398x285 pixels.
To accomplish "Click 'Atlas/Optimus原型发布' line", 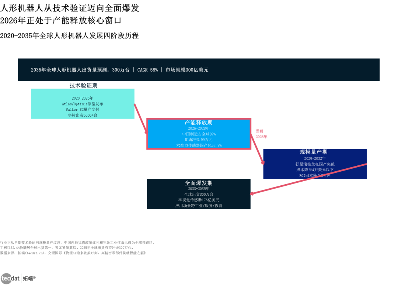I will click(83, 104).
